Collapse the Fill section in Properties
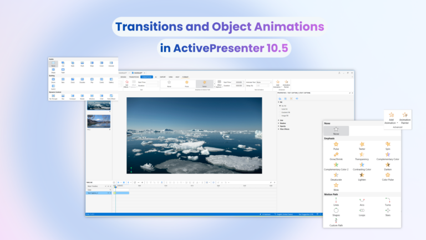426x240 pixels. pyautogui.click(x=279, y=102)
